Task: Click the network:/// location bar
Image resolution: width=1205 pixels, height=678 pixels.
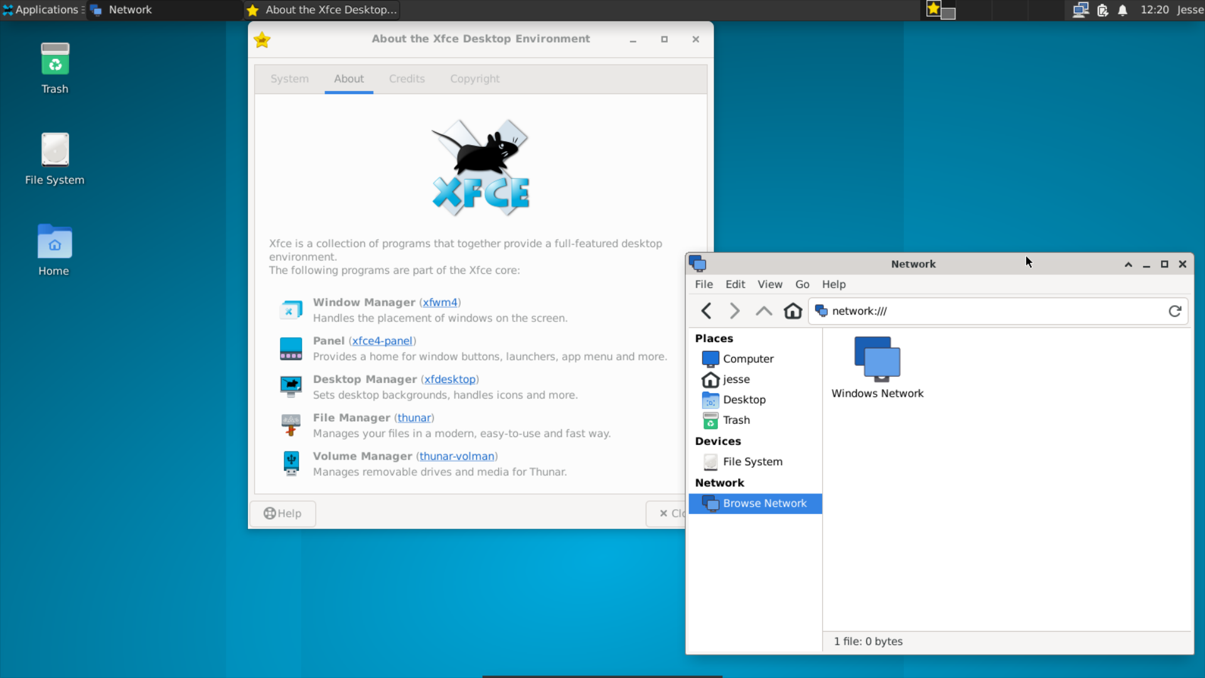Action: point(998,311)
